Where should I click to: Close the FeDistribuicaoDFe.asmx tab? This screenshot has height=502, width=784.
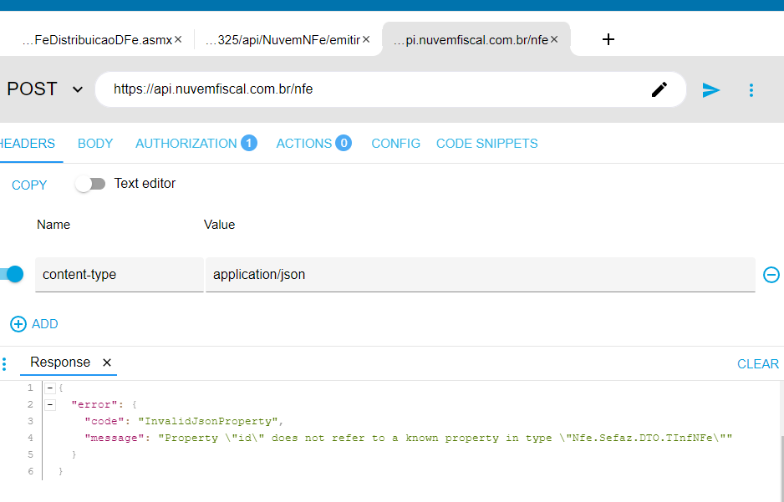178,39
